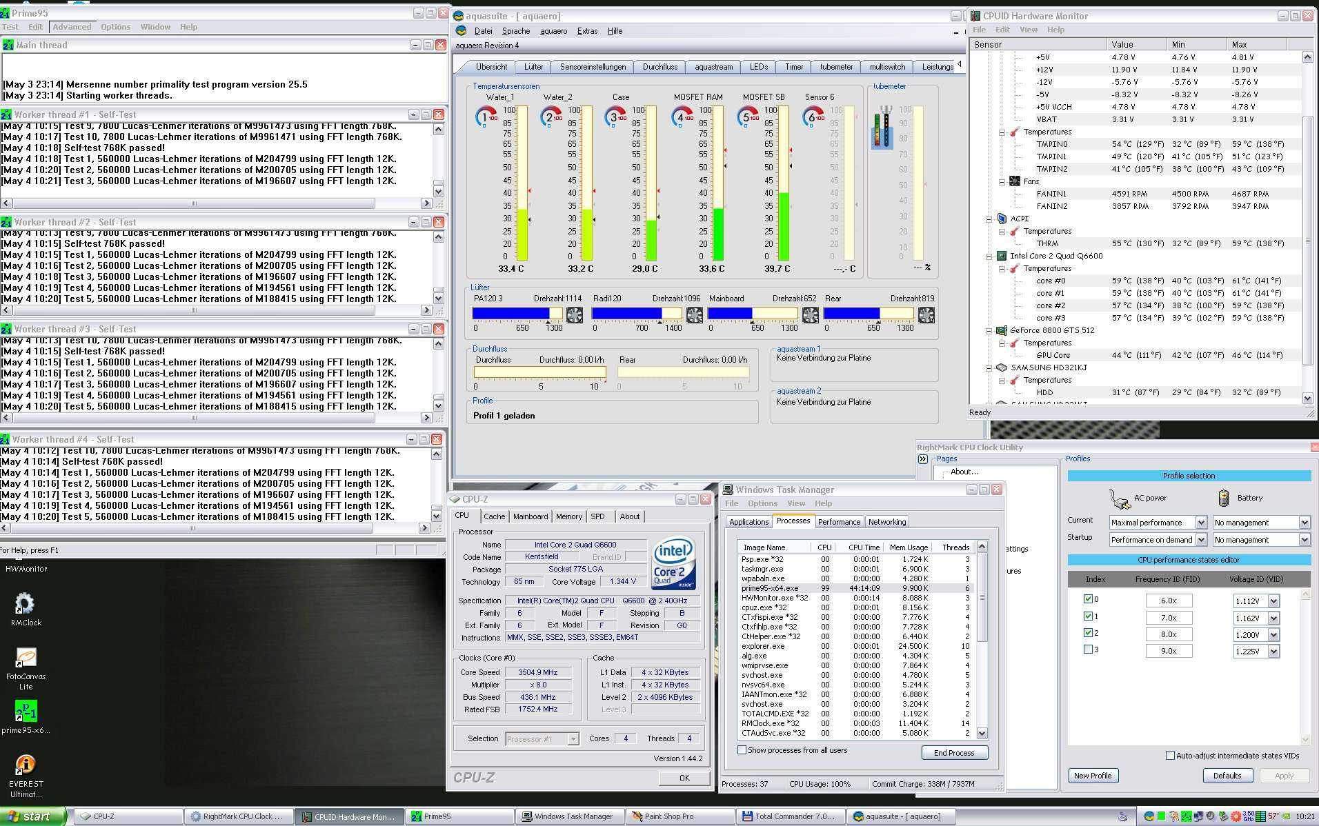This screenshot has height=826, width=1319.
Task: Check Show processes from all users
Action: (742, 750)
